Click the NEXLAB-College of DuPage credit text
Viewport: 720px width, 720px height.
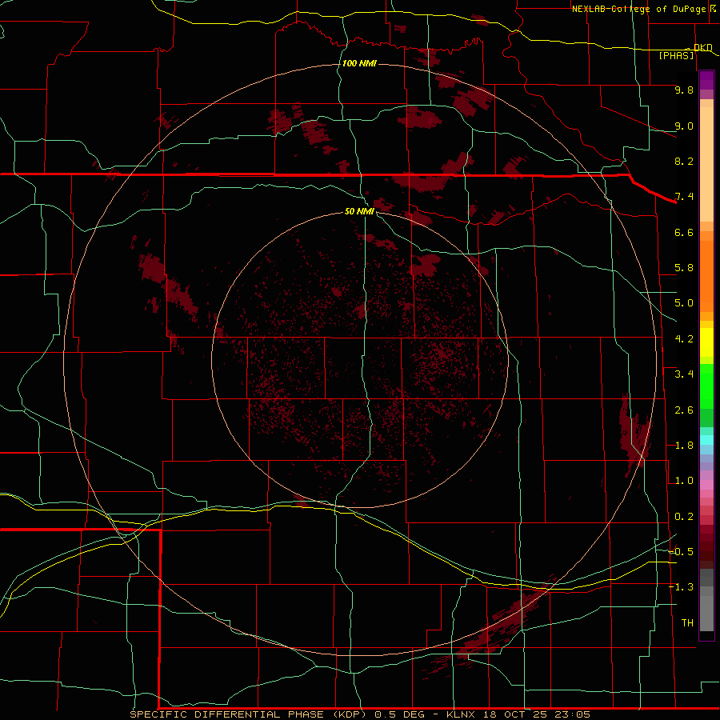638,9
